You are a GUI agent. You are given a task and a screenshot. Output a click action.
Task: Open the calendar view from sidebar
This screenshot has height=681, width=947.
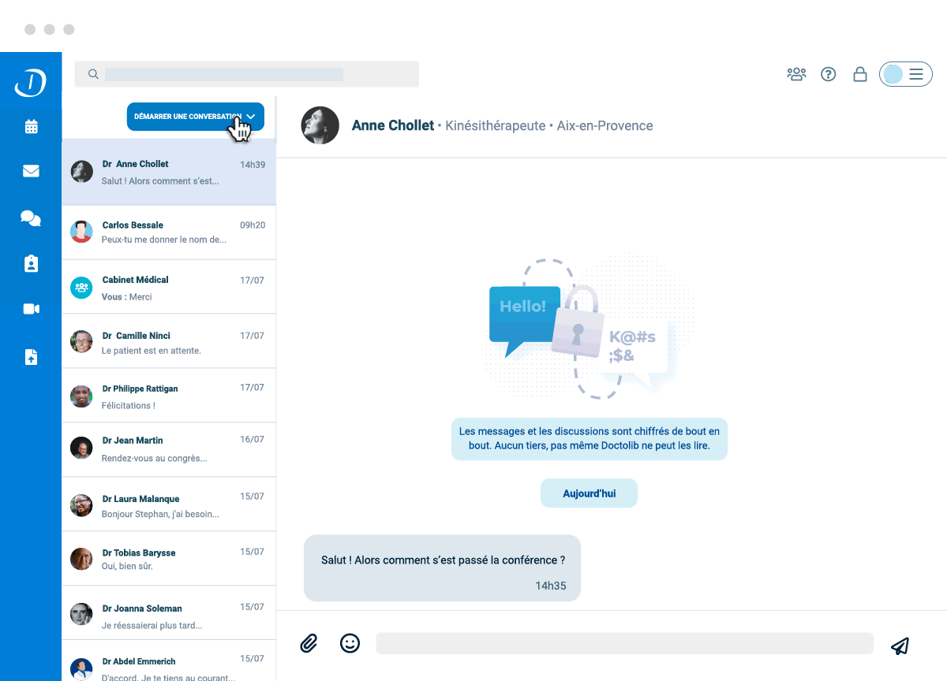point(31,125)
